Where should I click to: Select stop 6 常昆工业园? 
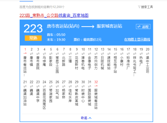(57, 65)
